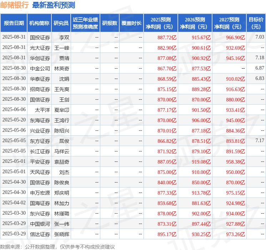Click analyst name 张晓辉
Viewport: 266px width, 250px height.
[62, 234]
